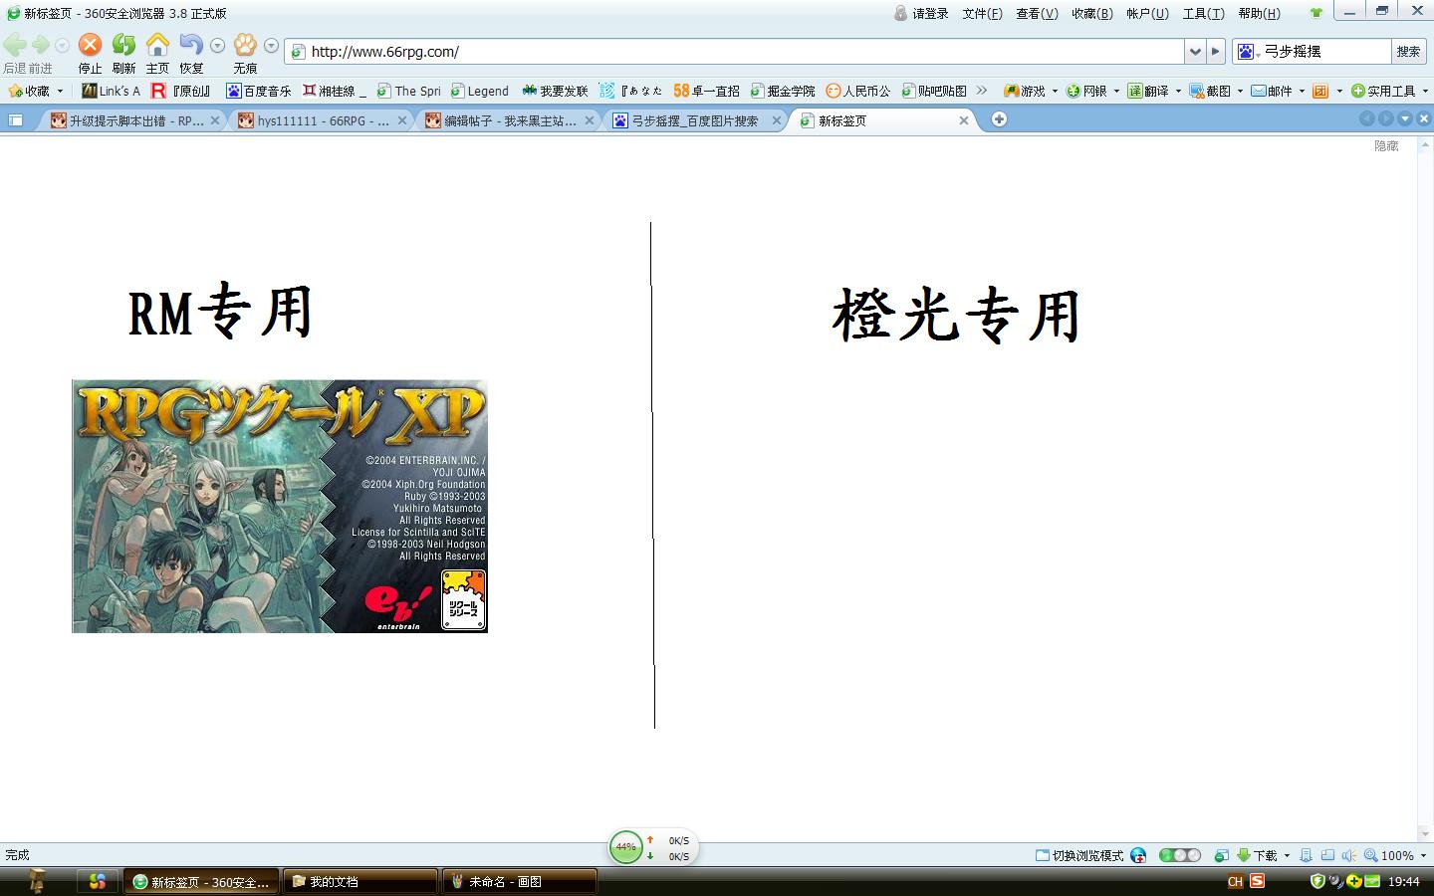Click the 后退 (Back) arrow
1434x896 pixels.
(15, 45)
